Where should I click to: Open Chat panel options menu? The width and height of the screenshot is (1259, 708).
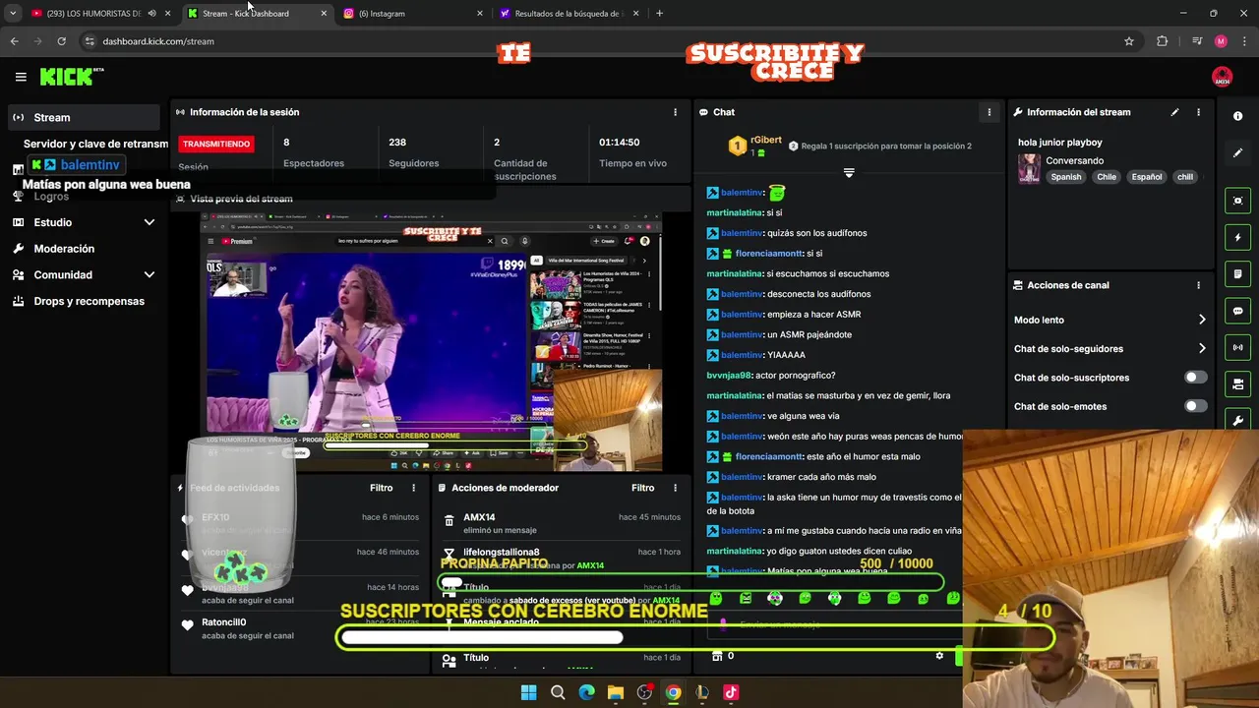[989, 112]
